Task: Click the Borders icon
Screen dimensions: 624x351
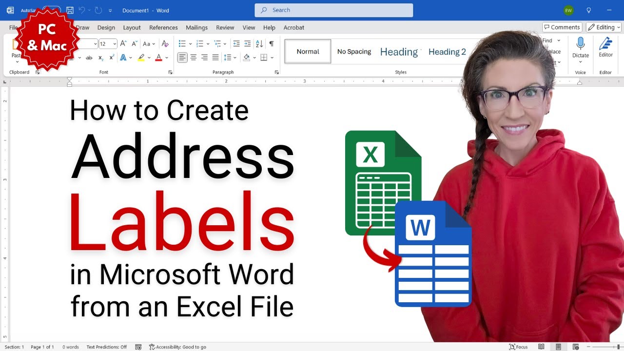Action: click(x=264, y=58)
